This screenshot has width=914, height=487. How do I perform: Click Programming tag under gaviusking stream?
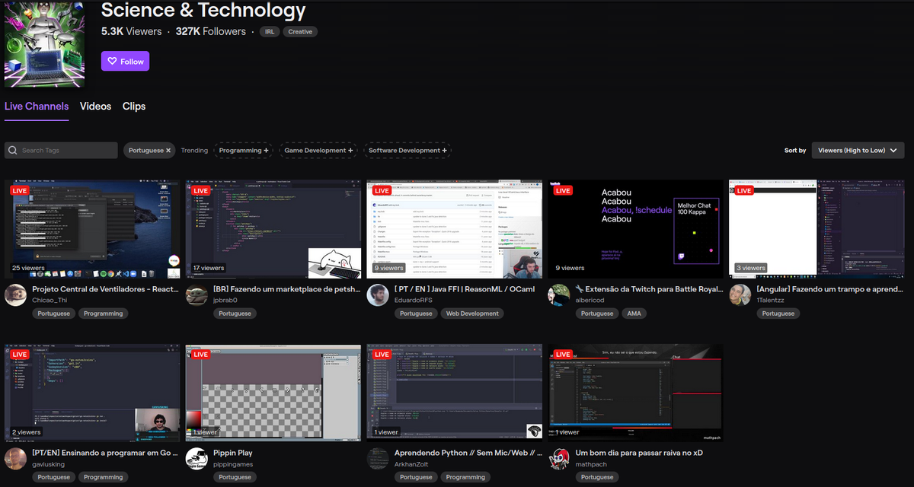[103, 477]
